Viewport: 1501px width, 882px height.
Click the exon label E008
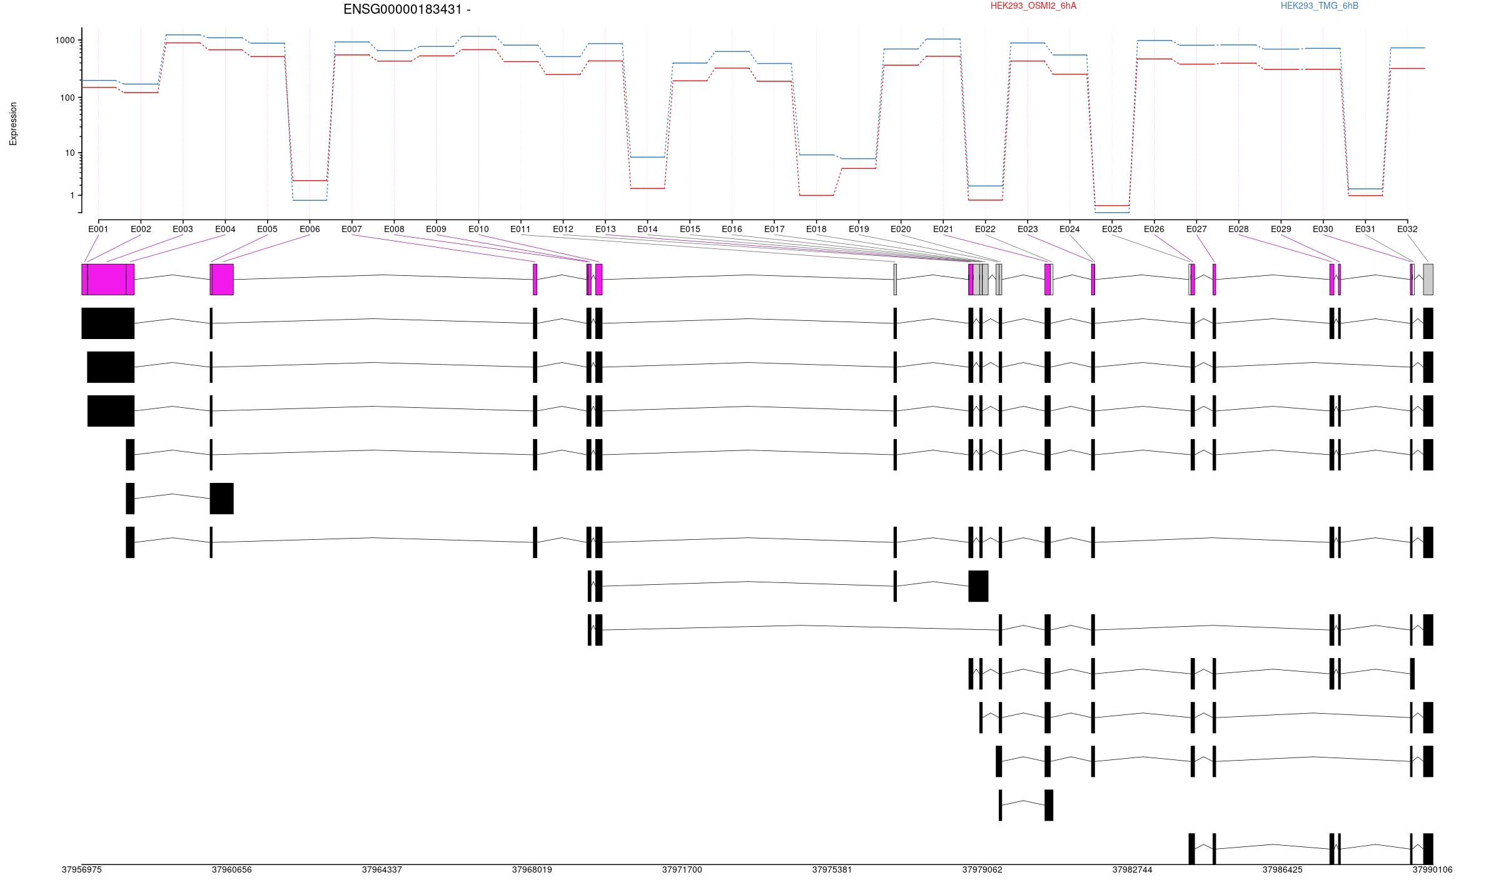click(x=394, y=229)
